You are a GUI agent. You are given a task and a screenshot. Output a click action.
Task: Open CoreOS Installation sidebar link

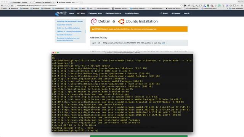pos(64,35)
